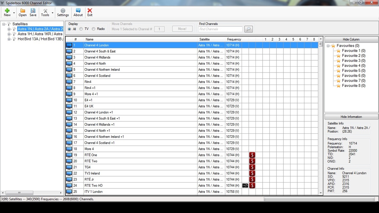Sort by the Name column header
Image resolution: width=379 pixels, height=213 pixels.
pos(89,39)
